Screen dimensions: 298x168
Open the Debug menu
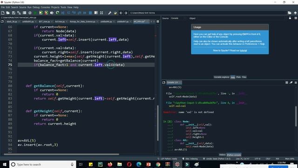click(36, 7)
